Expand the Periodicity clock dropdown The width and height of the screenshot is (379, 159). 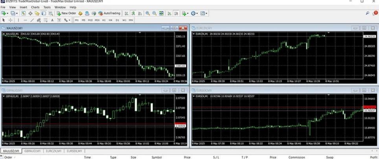point(195,13)
